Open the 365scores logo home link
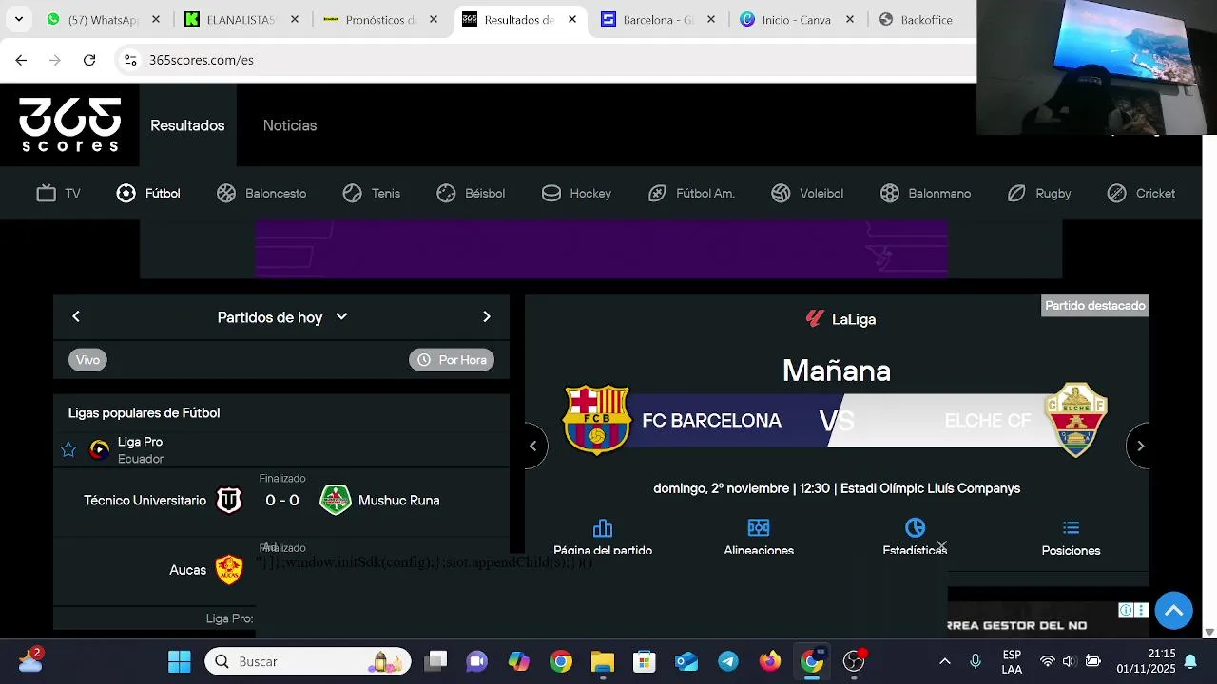1217x684 pixels. [70, 124]
